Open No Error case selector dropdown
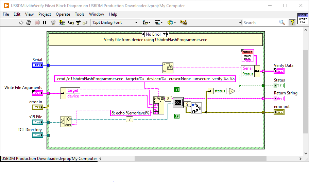The image size is (309, 182). point(164,34)
